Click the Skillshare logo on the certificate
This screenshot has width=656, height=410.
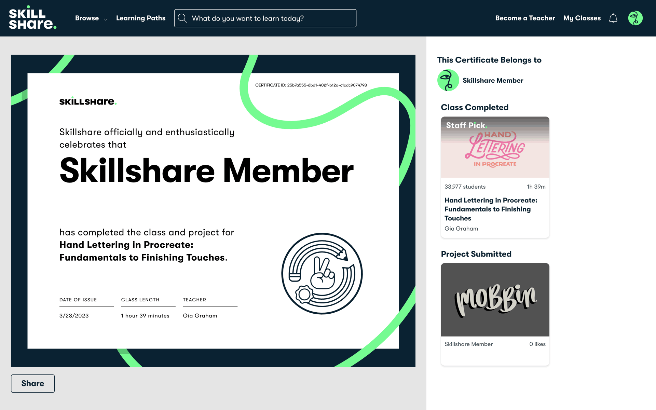(88, 101)
